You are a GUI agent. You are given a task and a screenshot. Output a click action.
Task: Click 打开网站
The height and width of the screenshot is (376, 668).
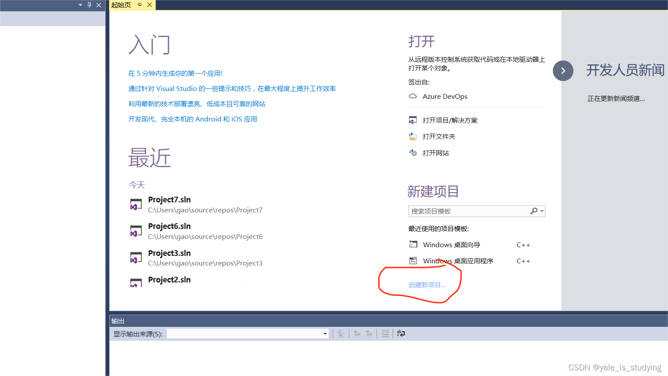(x=436, y=153)
